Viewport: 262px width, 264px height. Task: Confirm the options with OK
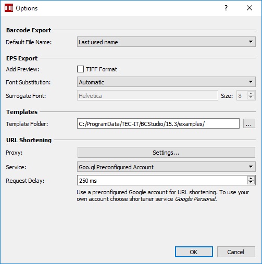coord(194,252)
